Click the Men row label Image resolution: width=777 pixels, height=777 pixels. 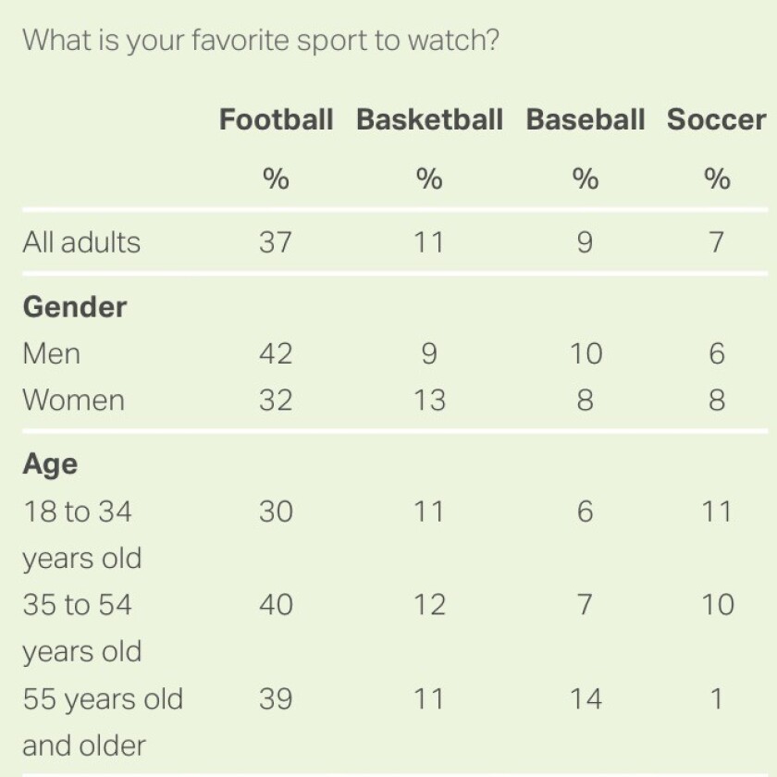[x=52, y=353]
